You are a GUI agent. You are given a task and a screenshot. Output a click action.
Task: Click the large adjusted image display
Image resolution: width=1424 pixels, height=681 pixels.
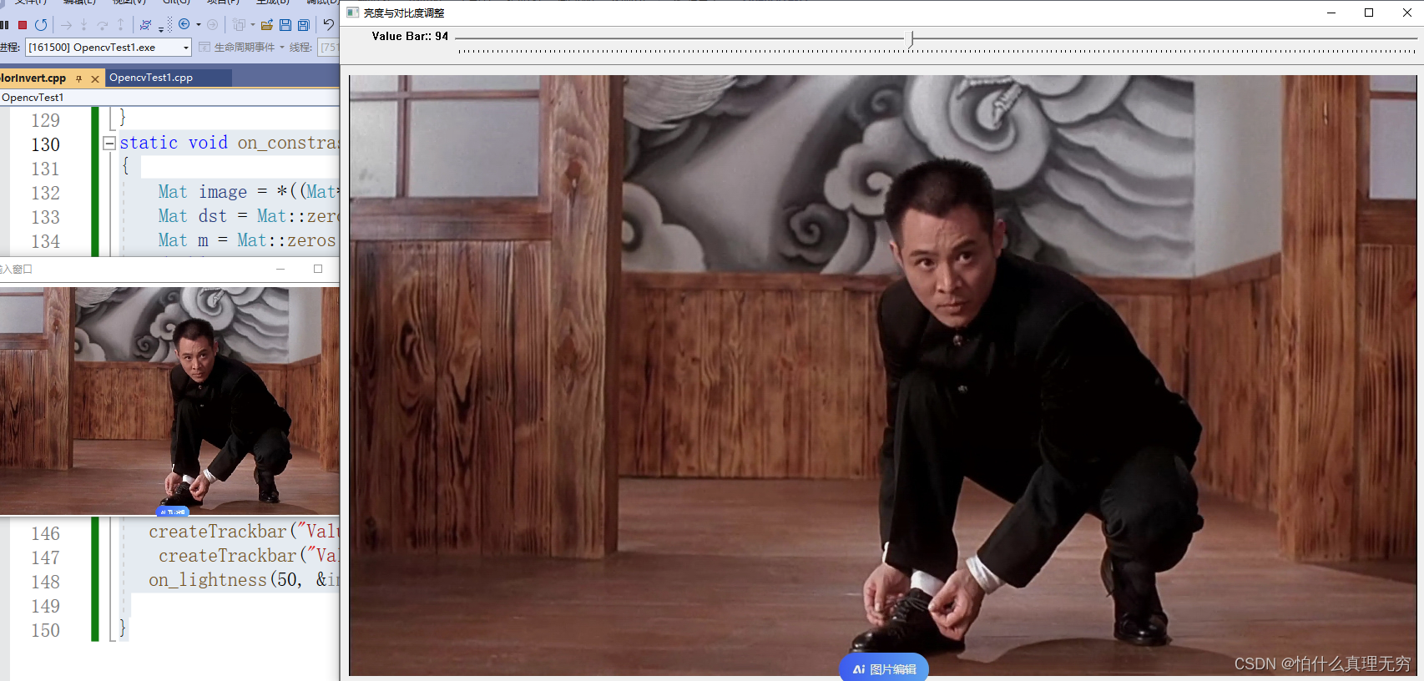click(882, 376)
